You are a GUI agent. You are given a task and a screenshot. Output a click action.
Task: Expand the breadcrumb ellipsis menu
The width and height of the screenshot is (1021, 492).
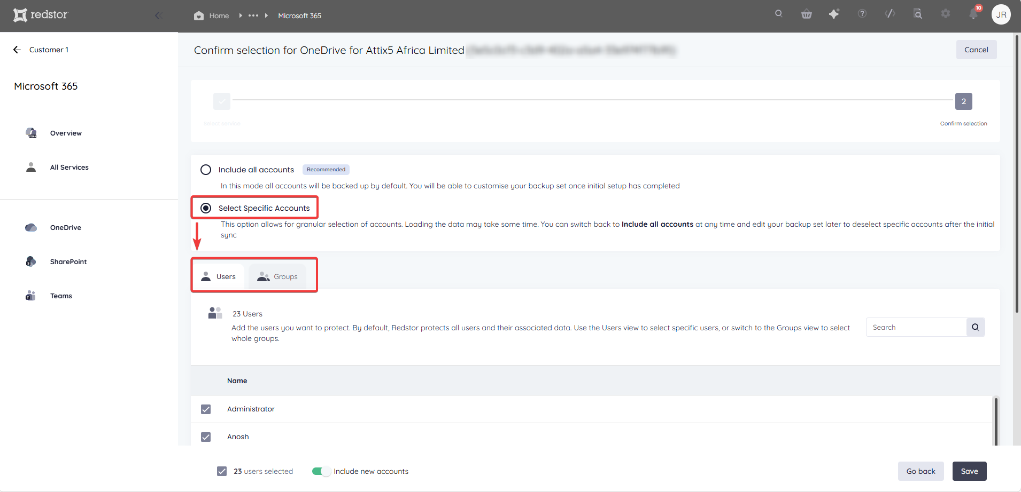253,15
